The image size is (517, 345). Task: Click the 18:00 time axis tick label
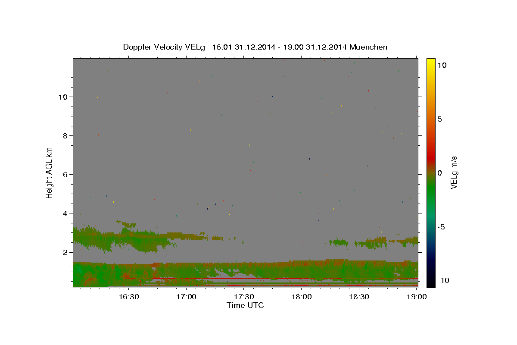(302, 297)
